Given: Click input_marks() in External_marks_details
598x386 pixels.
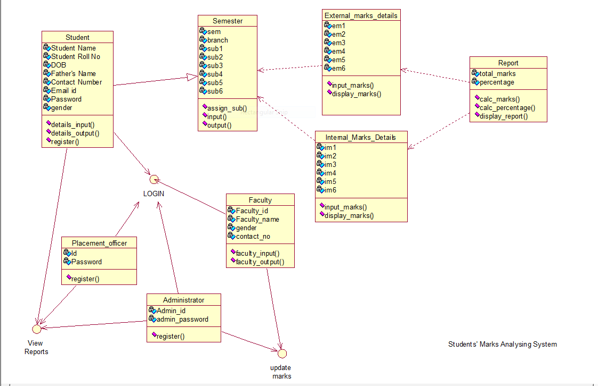Looking at the screenshot, I should [353, 86].
